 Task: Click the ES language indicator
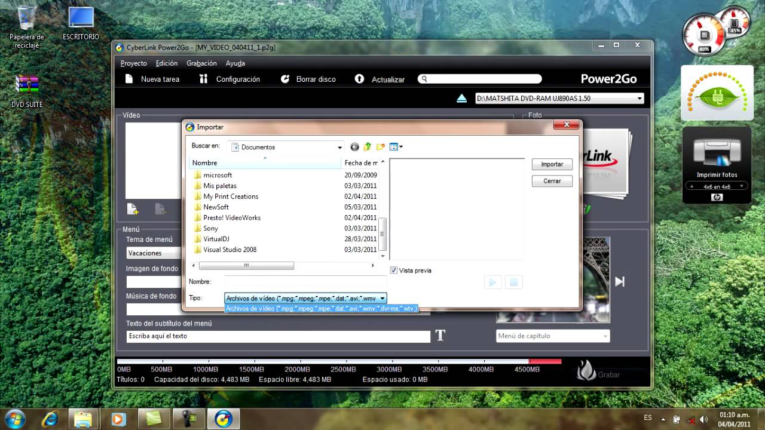(648, 418)
